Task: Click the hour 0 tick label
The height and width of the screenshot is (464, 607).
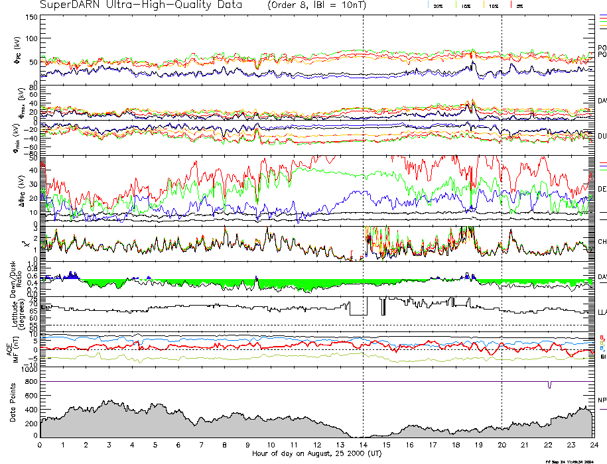Action: coord(40,445)
